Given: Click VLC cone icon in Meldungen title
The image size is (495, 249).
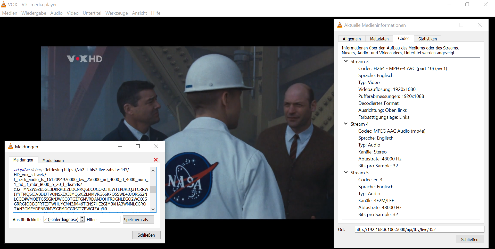Looking at the screenshot, I should point(11,146).
